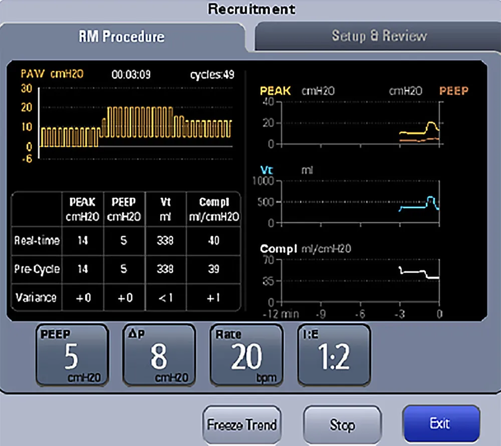The height and width of the screenshot is (446, 501).
Task: Stop the recruitment maneuver
Action: point(342,425)
